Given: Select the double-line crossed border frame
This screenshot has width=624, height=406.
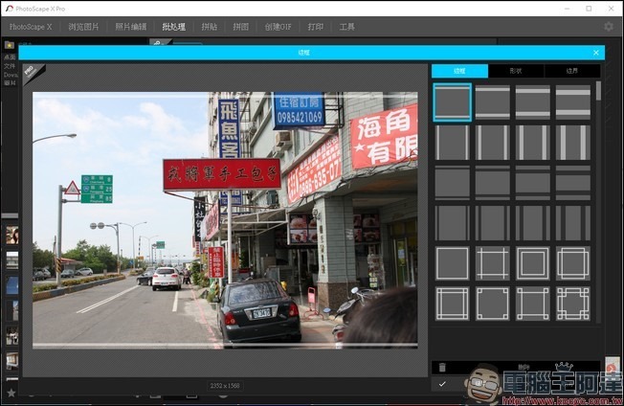Looking at the screenshot, I should coord(452,304).
